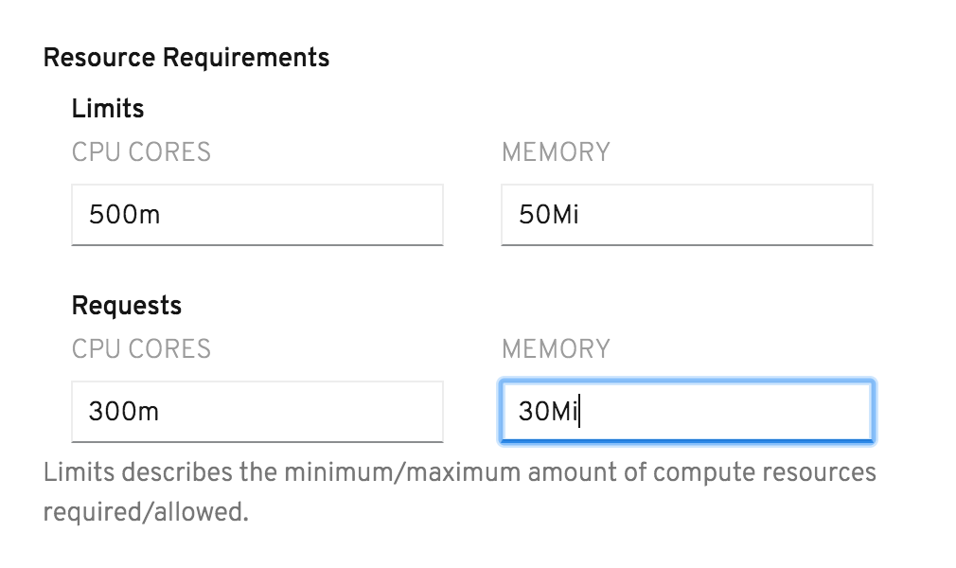Place cursor on the 300m value text
This screenshot has height=568, width=956.
[124, 412]
